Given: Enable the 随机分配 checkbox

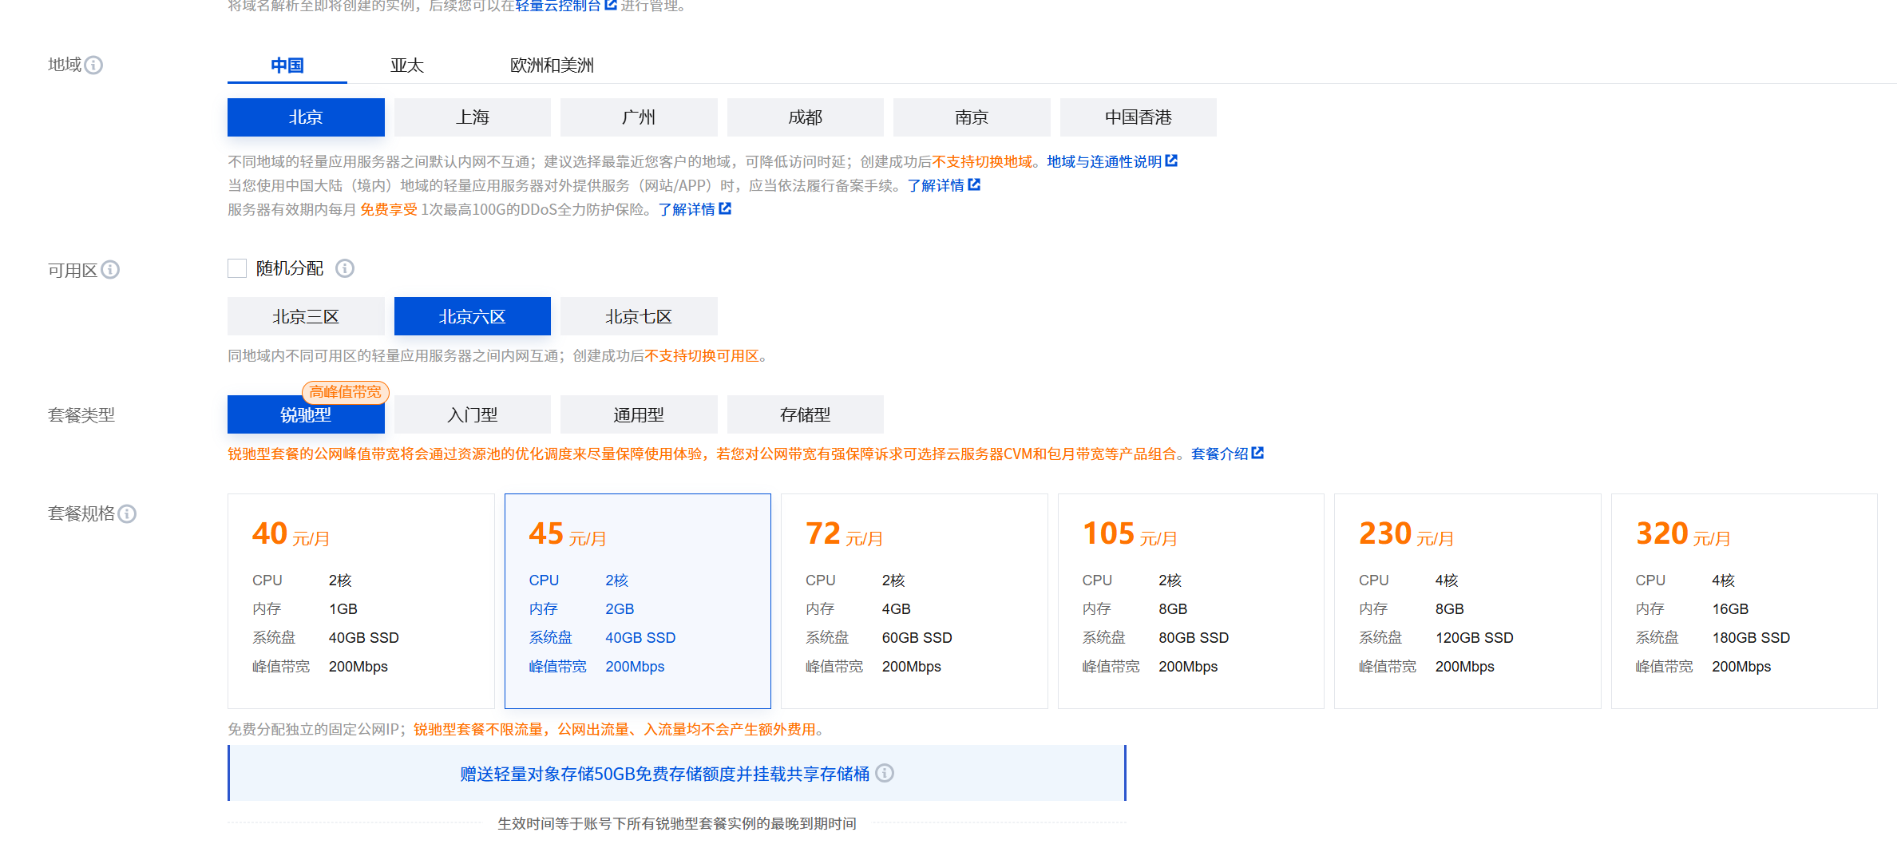Looking at the screenshot, I should [236, 268].
